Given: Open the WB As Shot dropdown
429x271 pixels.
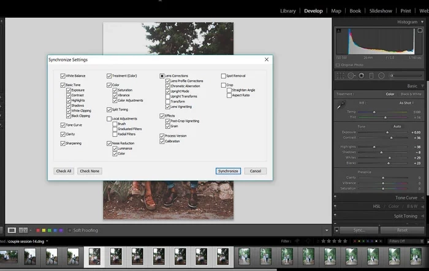Looking at the screenshot, I should pos(406,103).
